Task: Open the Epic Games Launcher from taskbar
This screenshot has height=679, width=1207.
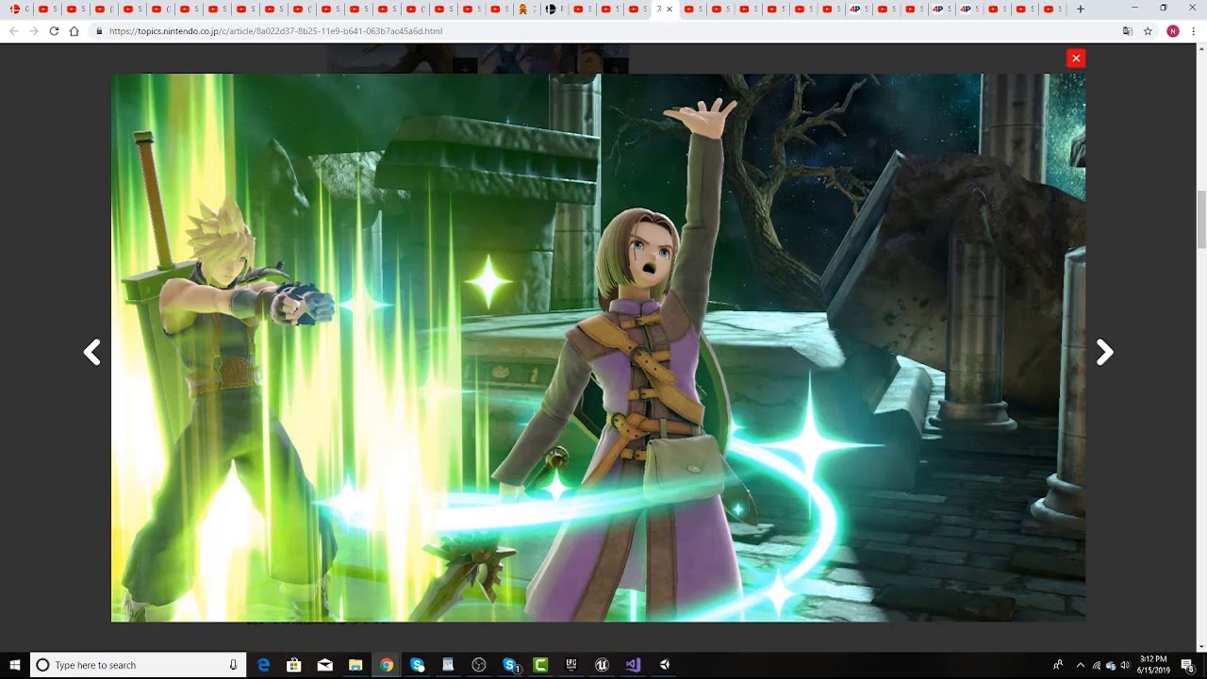Action: coord(570,665)
